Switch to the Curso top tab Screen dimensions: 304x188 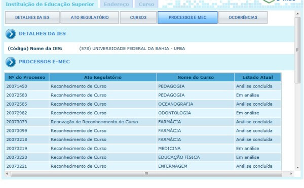pos(146,4)
